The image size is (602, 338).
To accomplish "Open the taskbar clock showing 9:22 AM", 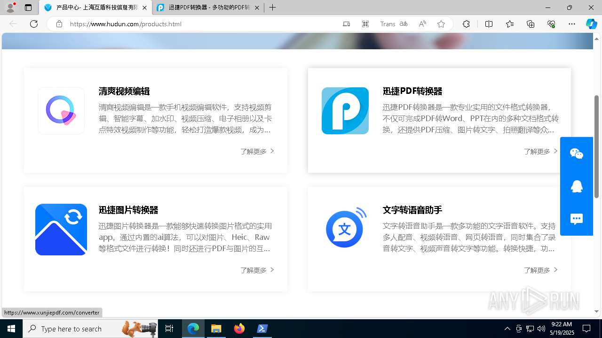I will click(x=562, y=329).
